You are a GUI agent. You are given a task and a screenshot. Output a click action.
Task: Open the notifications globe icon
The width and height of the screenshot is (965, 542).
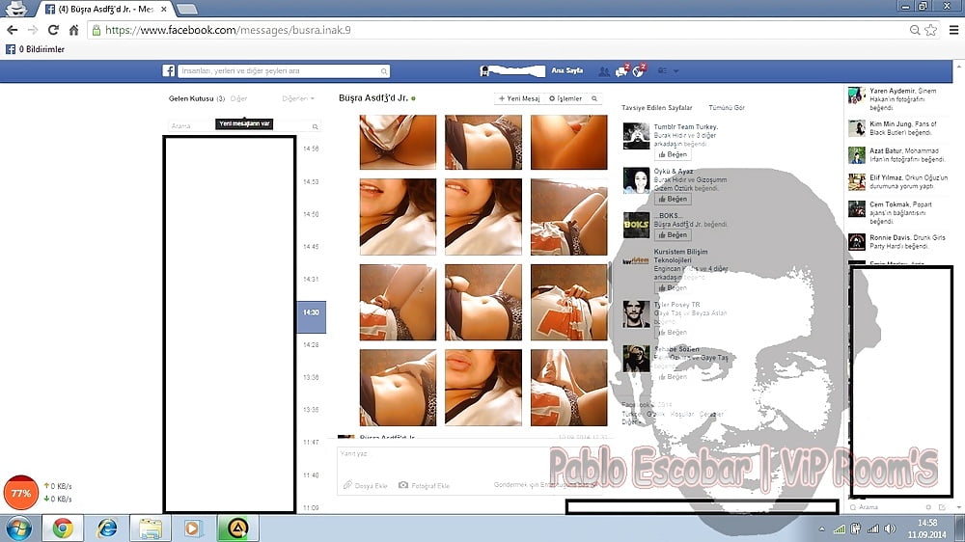tap(638, 71)
